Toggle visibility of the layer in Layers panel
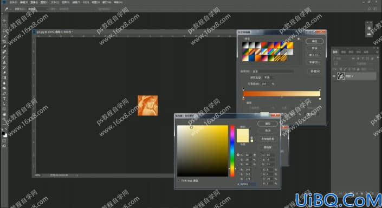This screenshot has width=382, height=208. [x=334, y=76]
